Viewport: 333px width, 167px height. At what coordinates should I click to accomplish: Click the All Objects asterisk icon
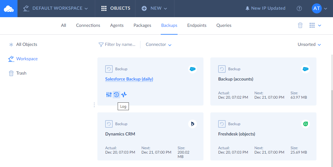11,45
